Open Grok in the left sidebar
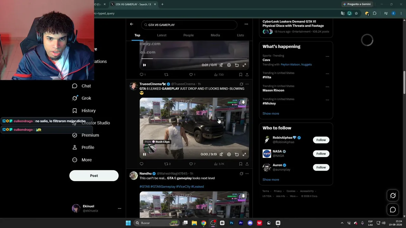Screen dimensions: 406x228 click(x=82, y=98)
